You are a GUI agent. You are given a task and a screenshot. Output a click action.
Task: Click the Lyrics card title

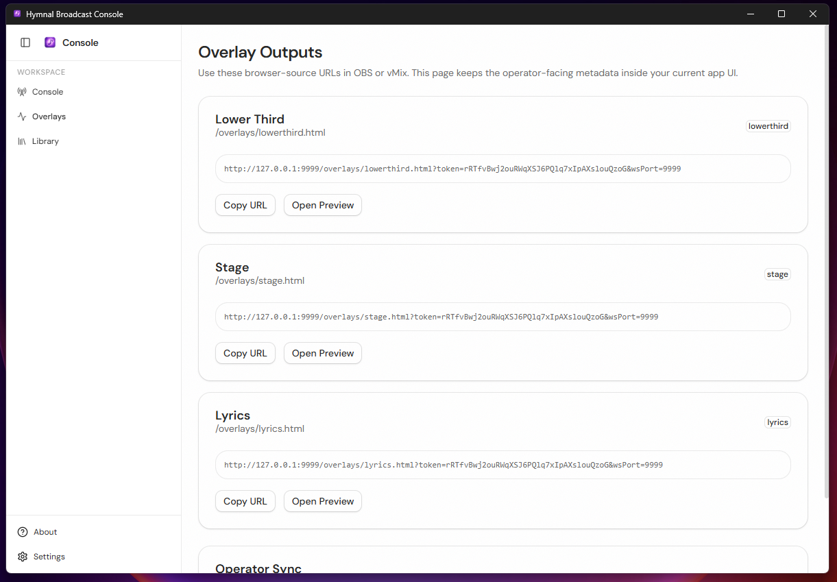pyautogui.click(x=233, y=415)
